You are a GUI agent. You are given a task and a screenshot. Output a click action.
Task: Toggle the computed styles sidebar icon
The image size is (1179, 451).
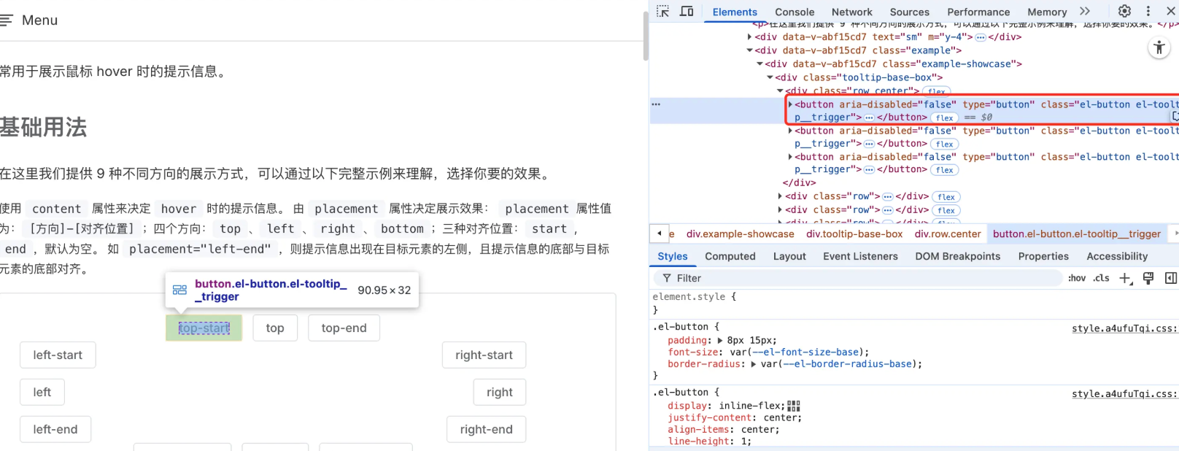pyautogui.click(x=1171, y=278)
